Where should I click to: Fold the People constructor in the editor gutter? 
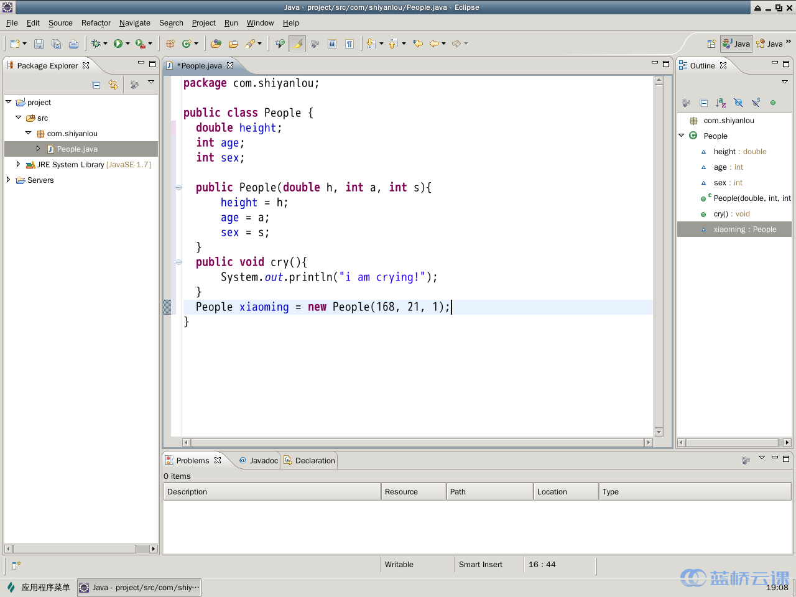[x=178, y=187]
